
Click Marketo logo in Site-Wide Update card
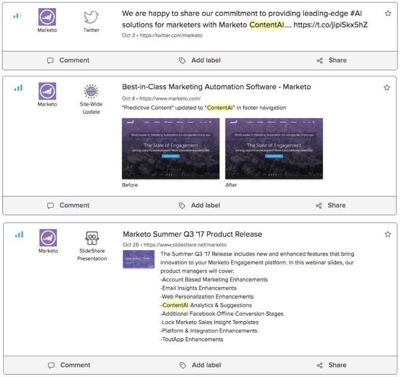point(48,91)
